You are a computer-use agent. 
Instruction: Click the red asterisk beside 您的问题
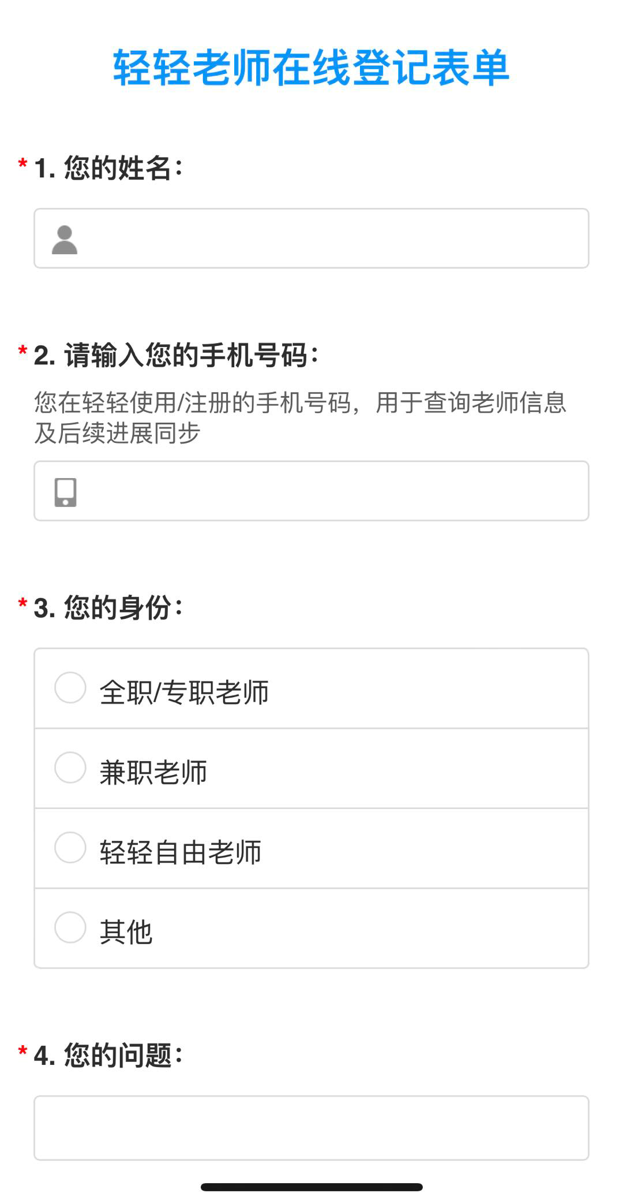click(x=22, y=1052)
